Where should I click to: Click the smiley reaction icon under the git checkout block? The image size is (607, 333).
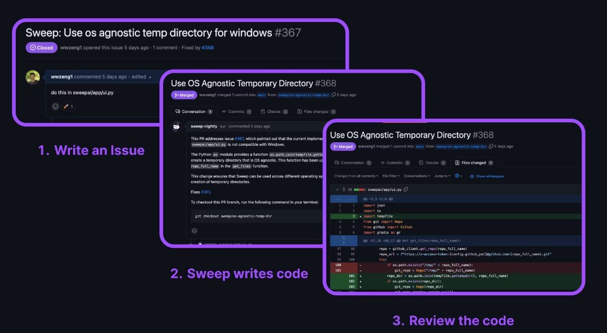coord(194,231)
